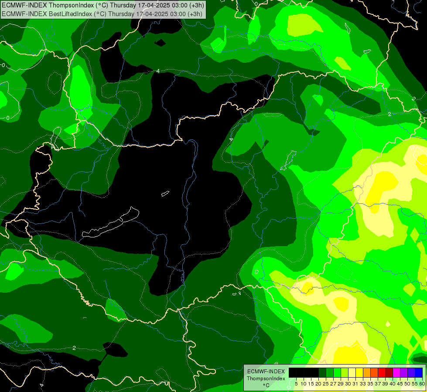
Task: Pick the pure yellow 31-33 legend swatch
Action: click(359, 372)
